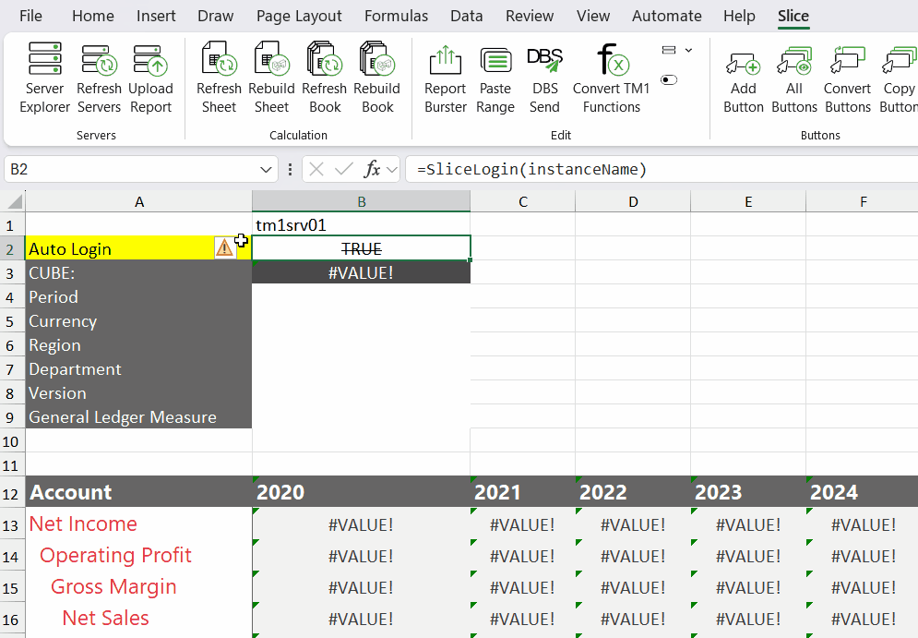Click the Select All corner triangle of the grid
Image resolution: width=918 pixels, height=638 pixels.
(x=15, y=202)
